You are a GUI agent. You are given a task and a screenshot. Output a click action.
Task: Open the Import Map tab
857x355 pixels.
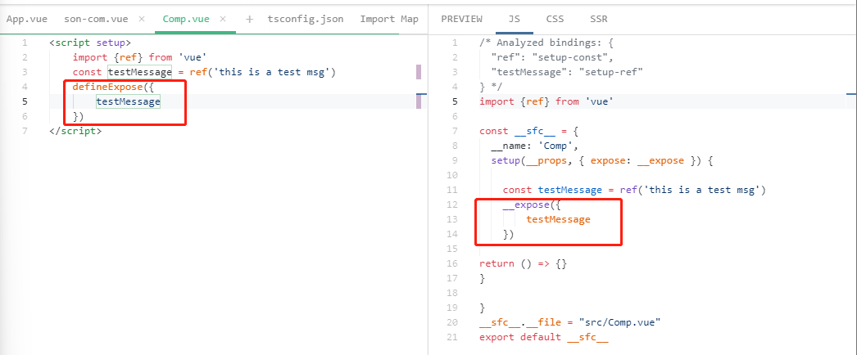click(389, 19)
